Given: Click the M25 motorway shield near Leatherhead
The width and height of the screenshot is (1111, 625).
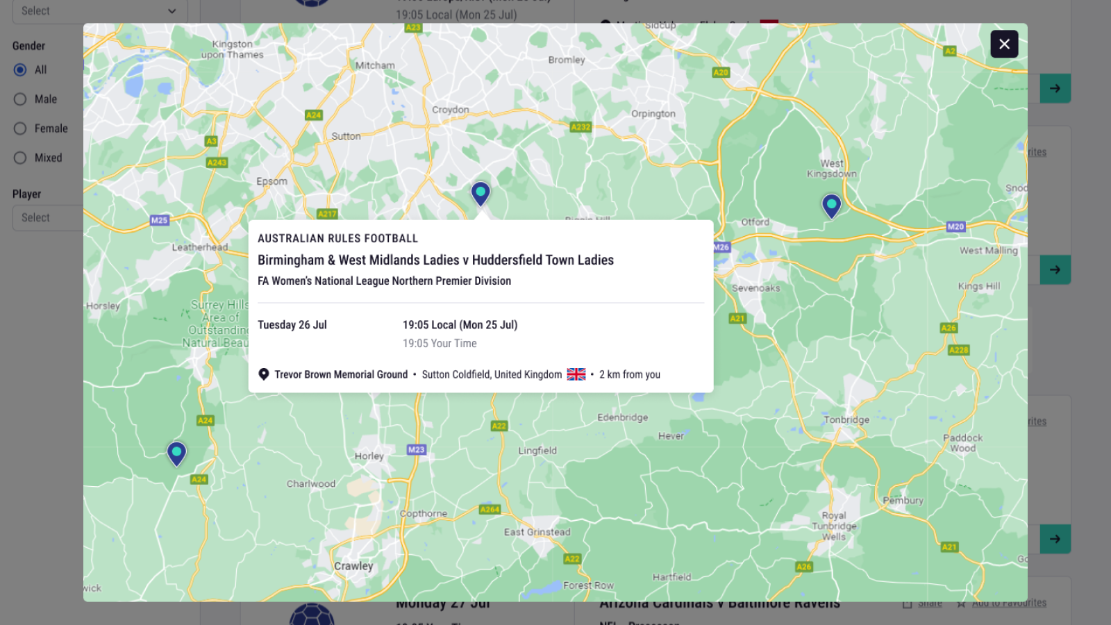Looking at the screenshot, I should point(160,220).
